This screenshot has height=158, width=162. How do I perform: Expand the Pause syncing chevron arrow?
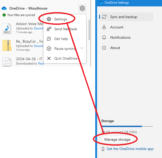[x=82, y=48]
